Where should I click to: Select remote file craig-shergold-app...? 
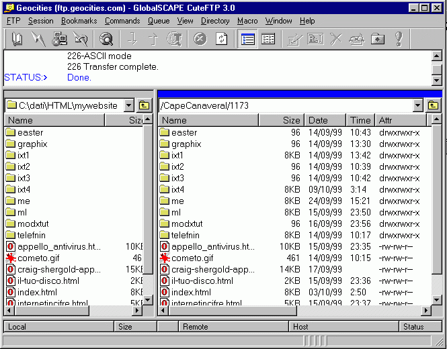tap(213, 269)
